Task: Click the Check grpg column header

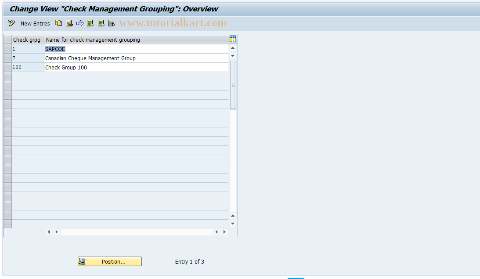Action: [x=28, y=40]
